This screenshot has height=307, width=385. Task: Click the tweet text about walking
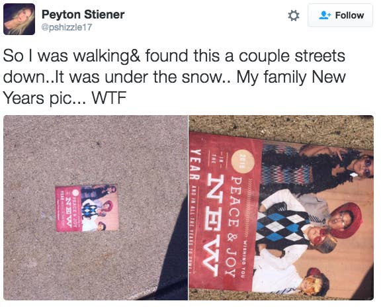pos(175,77)
